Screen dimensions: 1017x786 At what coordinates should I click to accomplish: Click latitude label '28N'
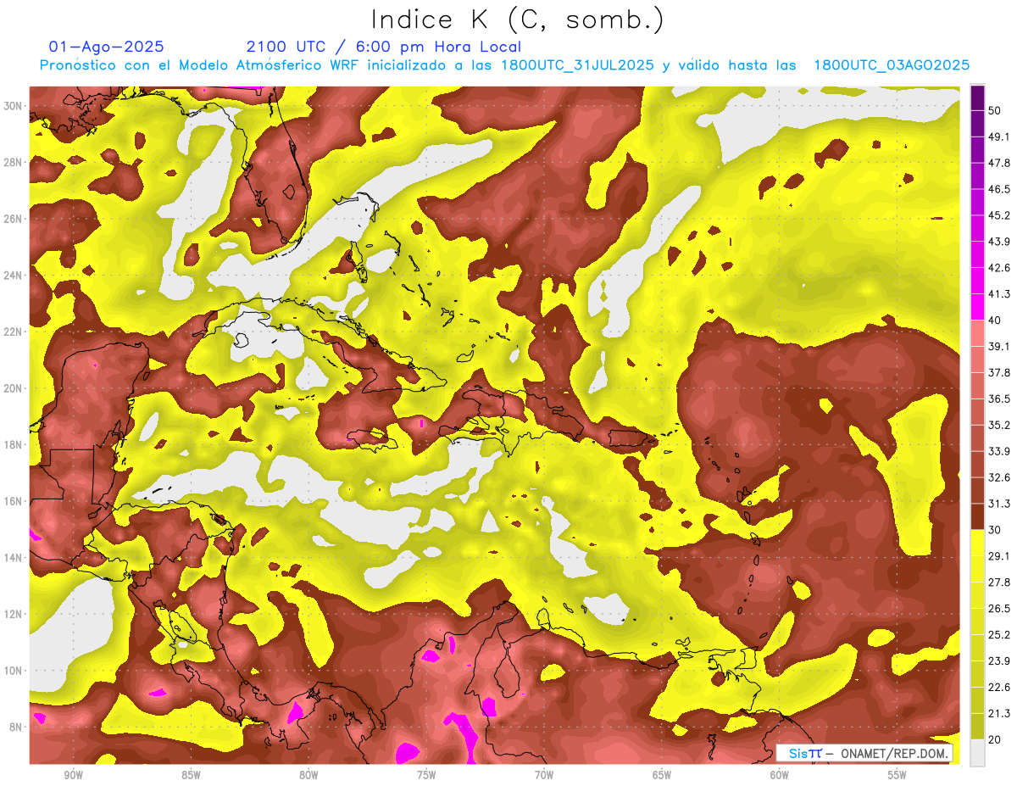13,162
